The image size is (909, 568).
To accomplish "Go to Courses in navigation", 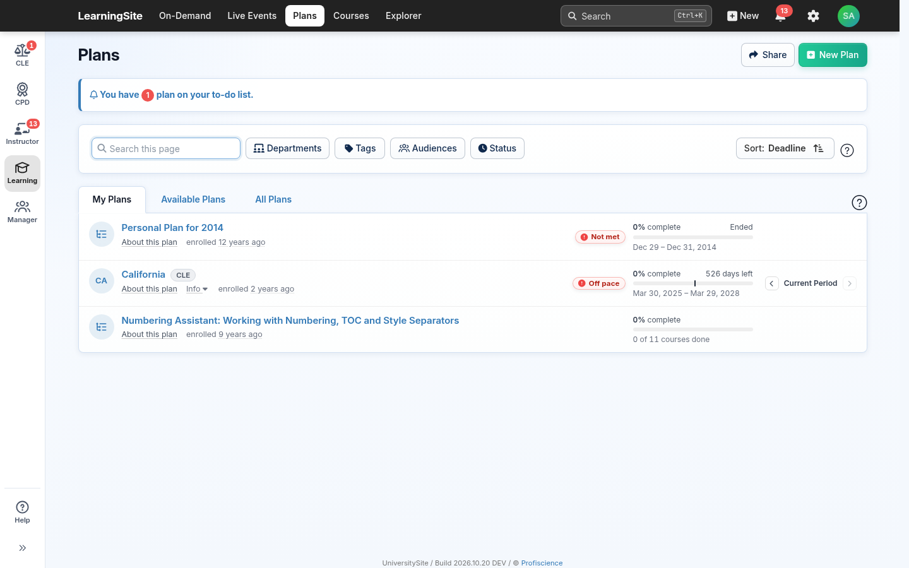I will coord(351,16).
